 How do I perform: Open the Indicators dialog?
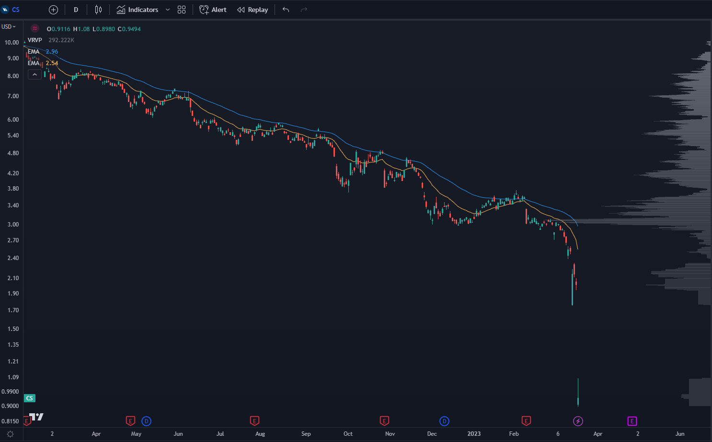click(x=138, y=10)
